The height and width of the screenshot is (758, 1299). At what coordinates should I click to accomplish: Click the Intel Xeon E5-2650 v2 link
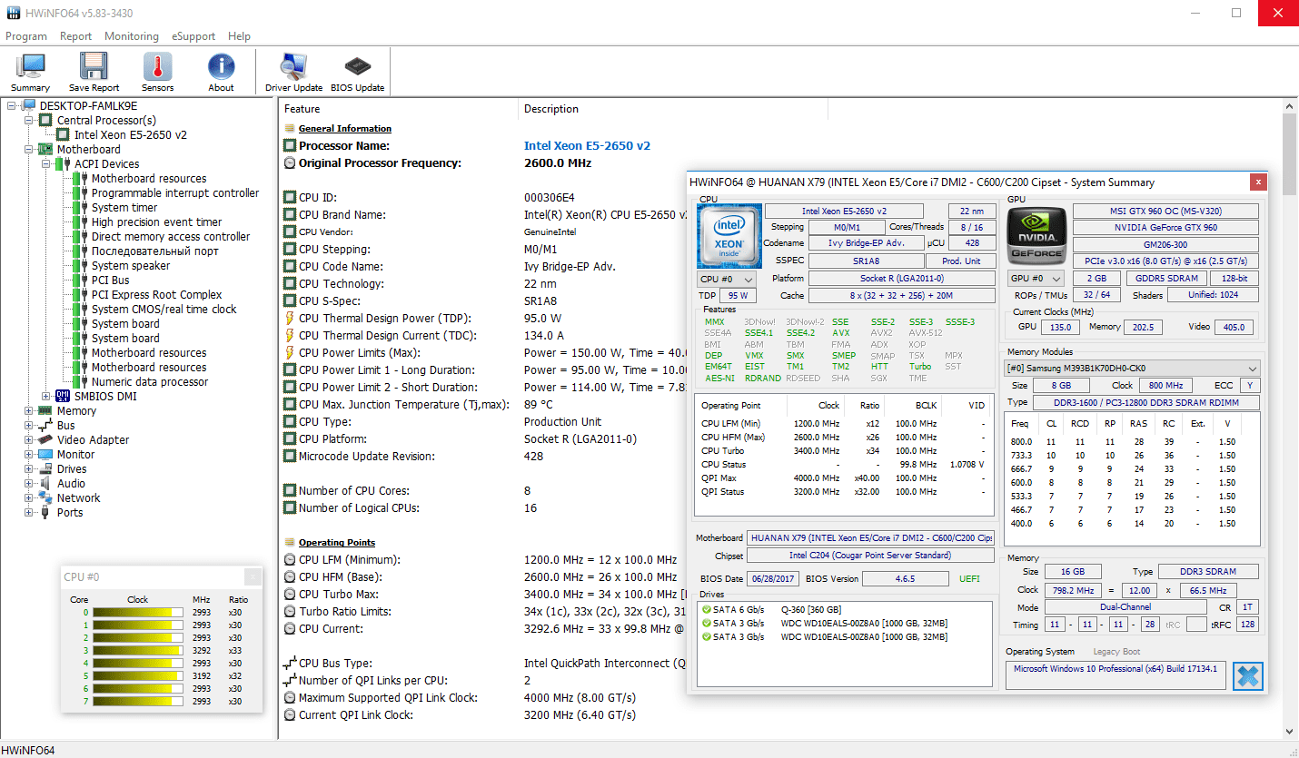coord(587,146)
